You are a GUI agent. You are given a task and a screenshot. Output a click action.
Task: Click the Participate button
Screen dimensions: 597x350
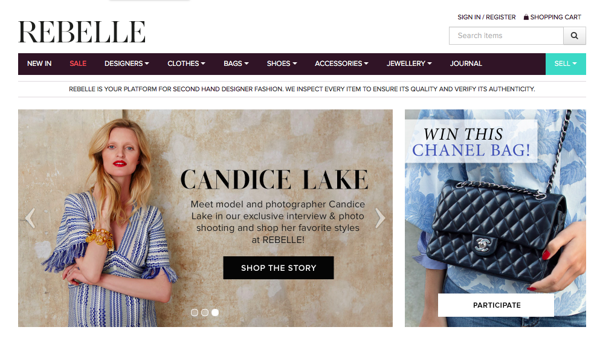click(x=496, y=305)
